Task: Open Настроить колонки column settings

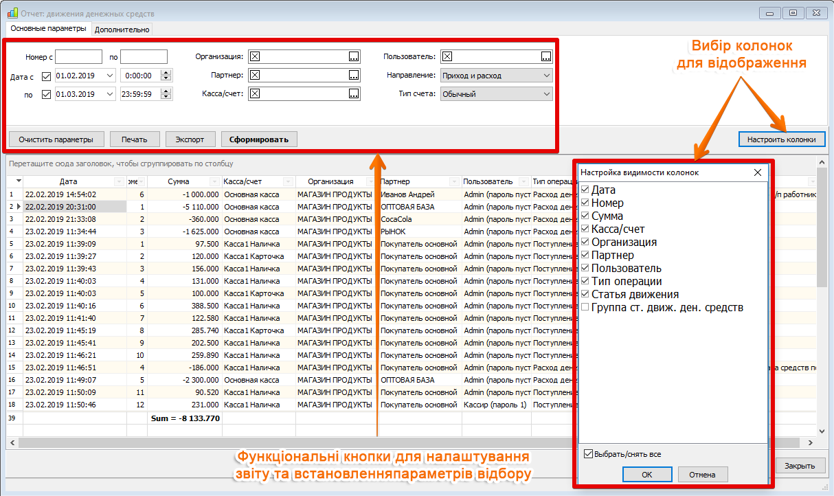Action: pos(782,139)
